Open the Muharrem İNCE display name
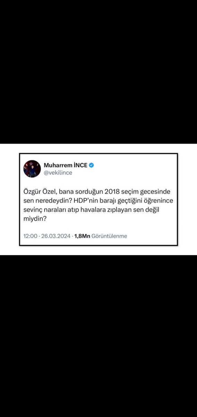This screenshot has height=417, width=197. click(66, 165)
